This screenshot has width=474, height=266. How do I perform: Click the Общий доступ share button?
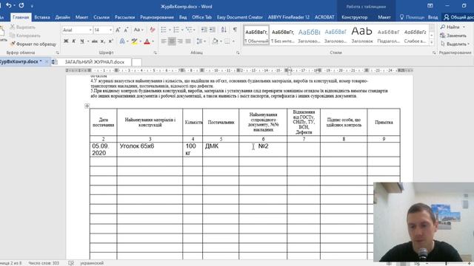click(458, 17)
